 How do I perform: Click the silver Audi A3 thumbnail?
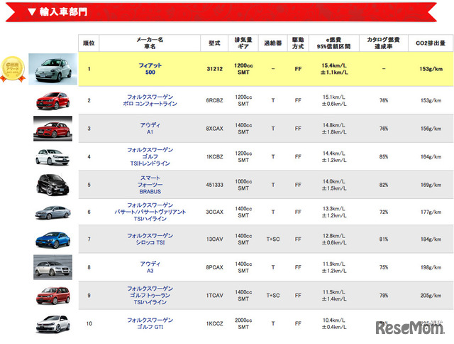click(52, 267)
